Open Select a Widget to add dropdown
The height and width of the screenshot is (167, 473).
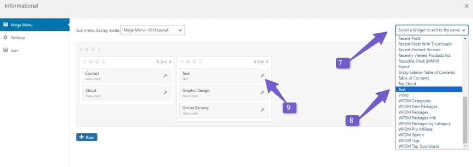432,30
